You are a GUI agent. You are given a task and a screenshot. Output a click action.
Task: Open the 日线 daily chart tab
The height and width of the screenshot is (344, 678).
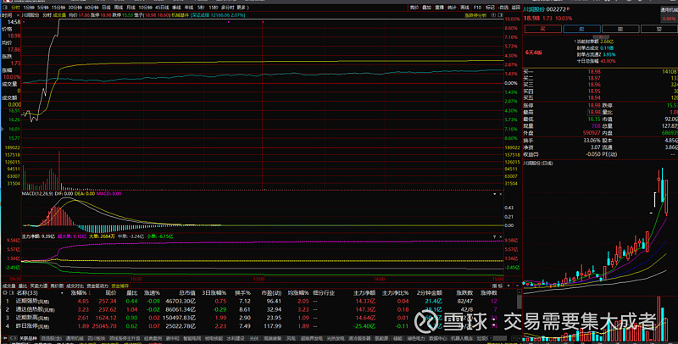tap(106, 8)
